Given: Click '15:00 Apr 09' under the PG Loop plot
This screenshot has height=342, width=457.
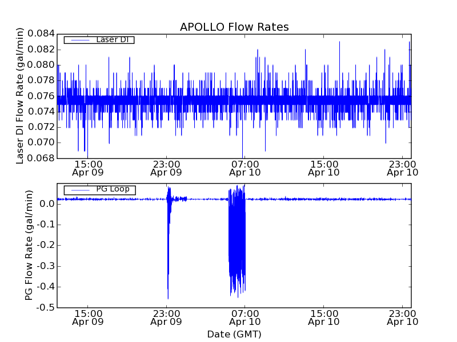Looking at the screenshot, I should [x=88, y=318].
